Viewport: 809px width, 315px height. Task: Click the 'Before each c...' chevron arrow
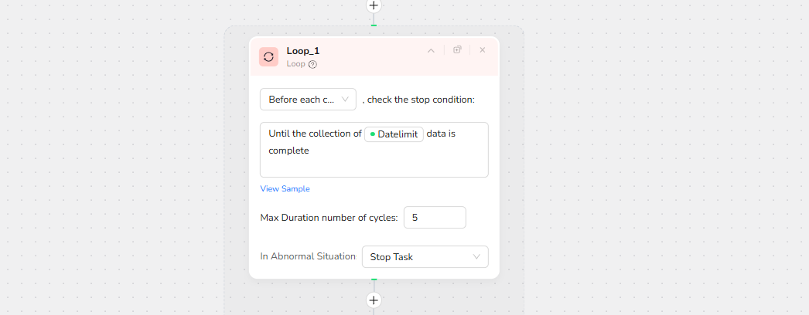click(x=345, y=100)
